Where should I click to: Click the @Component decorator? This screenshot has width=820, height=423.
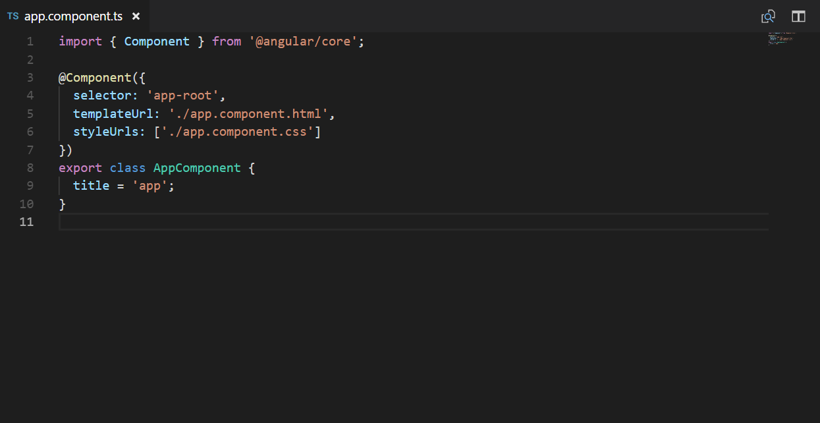[95, 78]
